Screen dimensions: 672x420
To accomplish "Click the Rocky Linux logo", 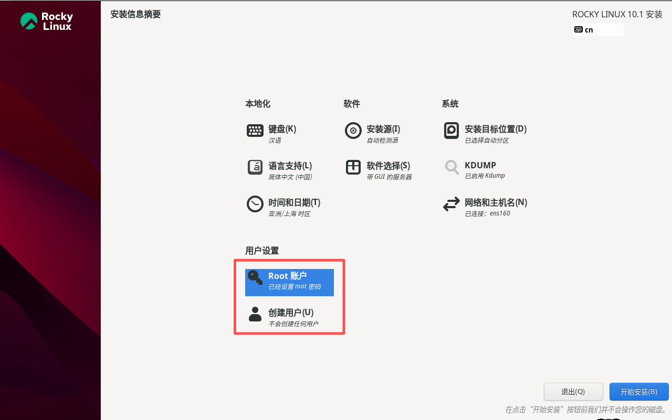I will coord(47,21).
